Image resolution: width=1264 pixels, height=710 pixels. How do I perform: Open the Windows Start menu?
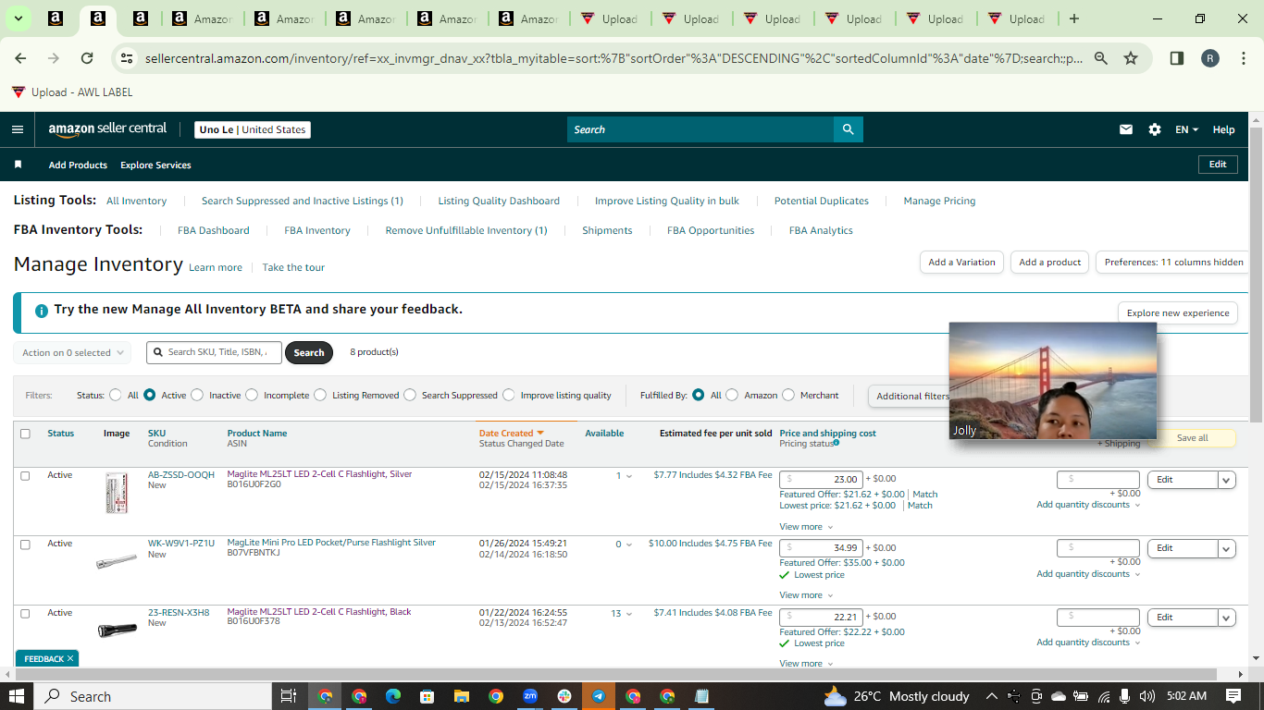pyautogui.click(x=17, y=696)
